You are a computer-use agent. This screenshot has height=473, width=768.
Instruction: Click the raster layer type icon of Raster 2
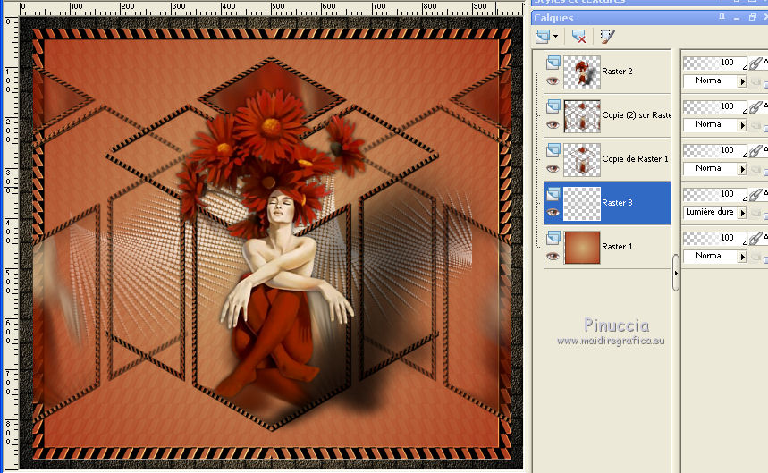[553, 63]
